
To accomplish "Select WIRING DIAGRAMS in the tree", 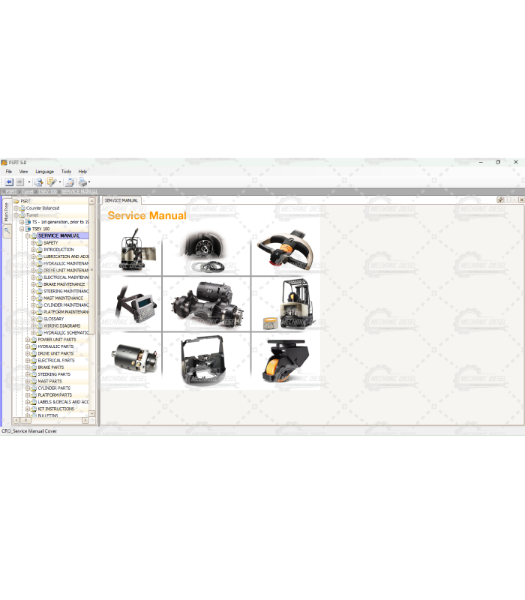I will coord(61,326).
